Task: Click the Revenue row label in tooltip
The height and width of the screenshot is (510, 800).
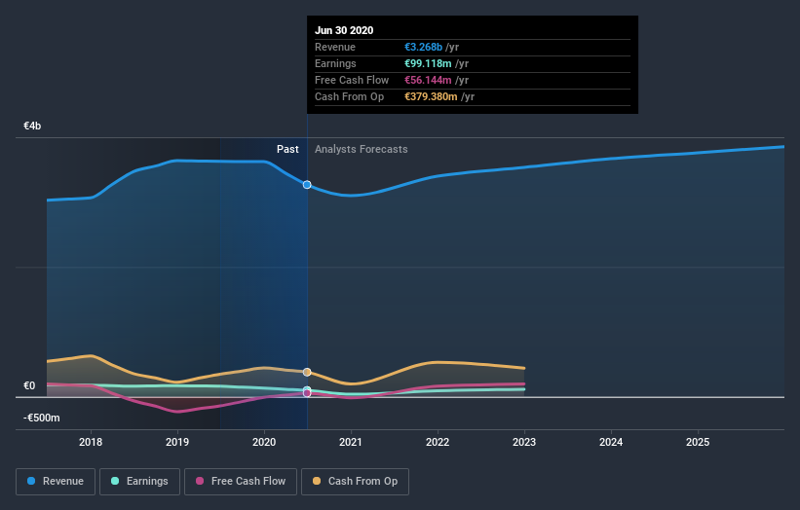Action: coord(335,47)
